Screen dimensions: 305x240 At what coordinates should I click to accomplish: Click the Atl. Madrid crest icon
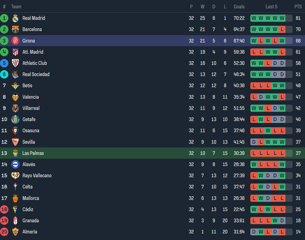(x=15, y=52)
